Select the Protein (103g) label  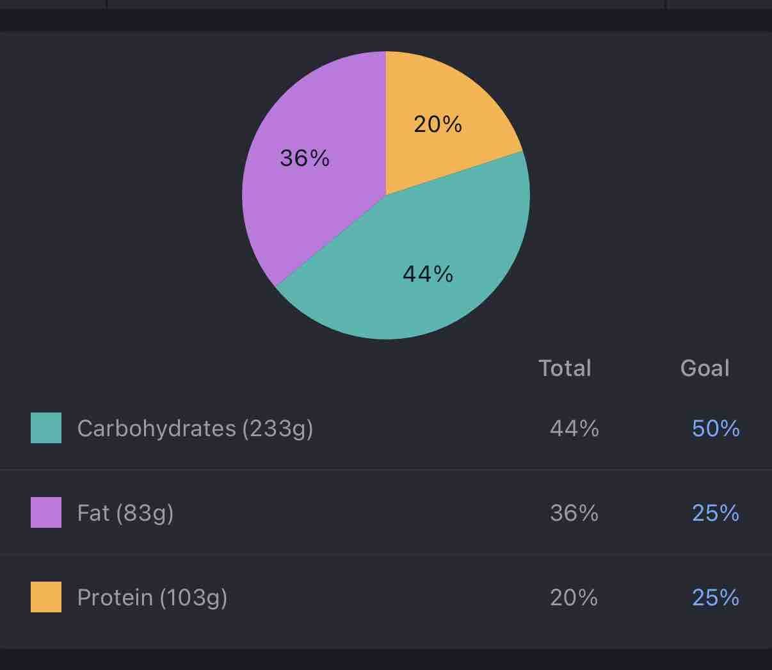point(152,597)
